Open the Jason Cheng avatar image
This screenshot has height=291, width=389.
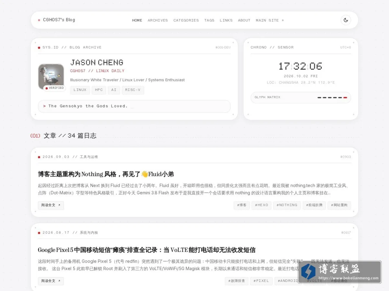click(x=51, y=77)
